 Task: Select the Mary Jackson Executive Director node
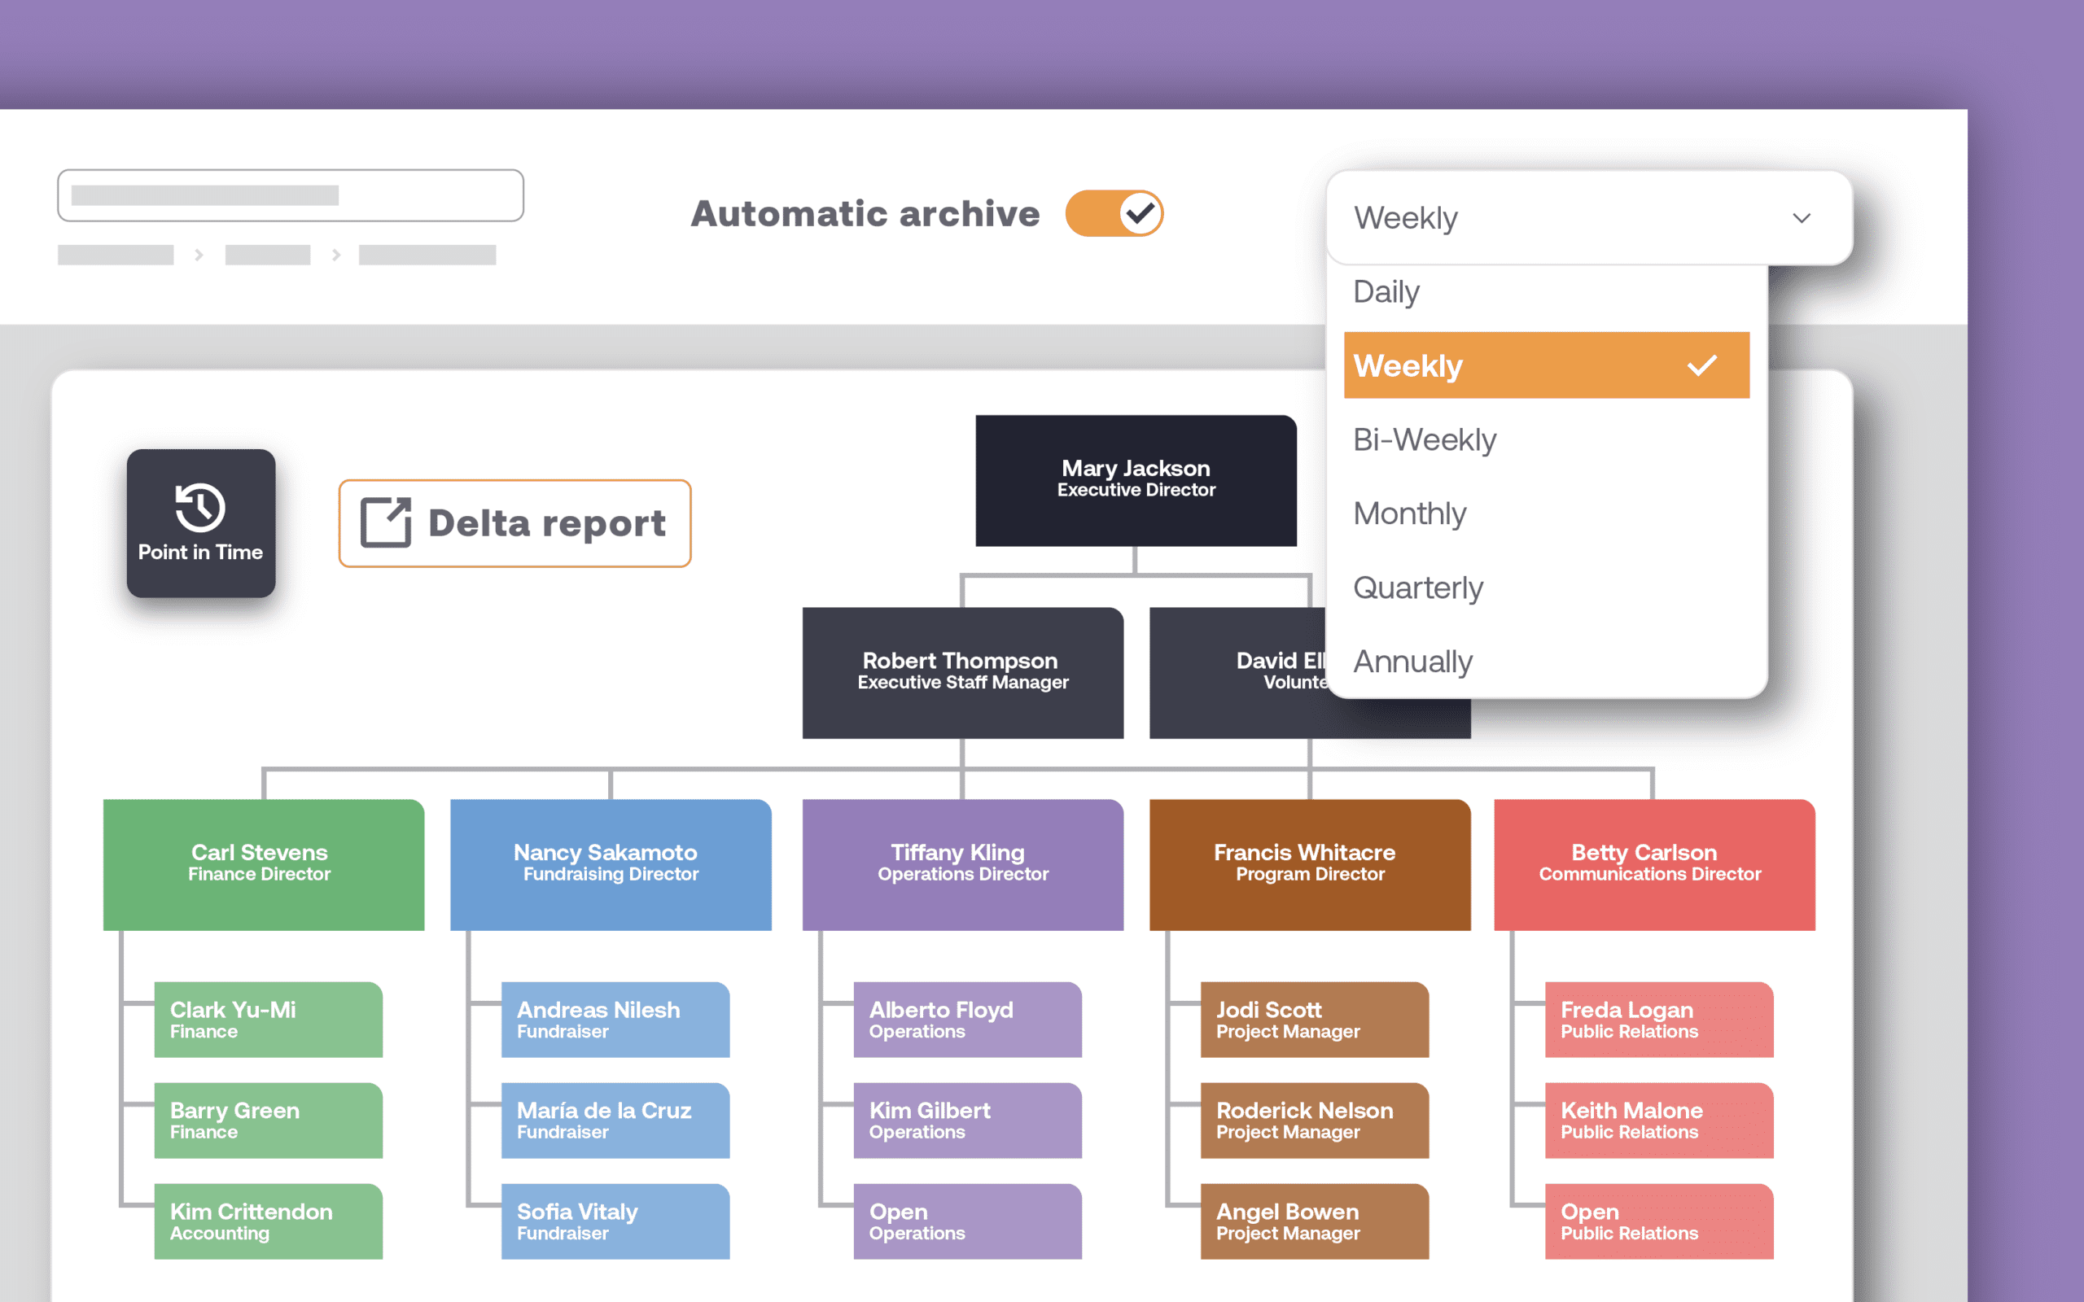point(1135,479)
